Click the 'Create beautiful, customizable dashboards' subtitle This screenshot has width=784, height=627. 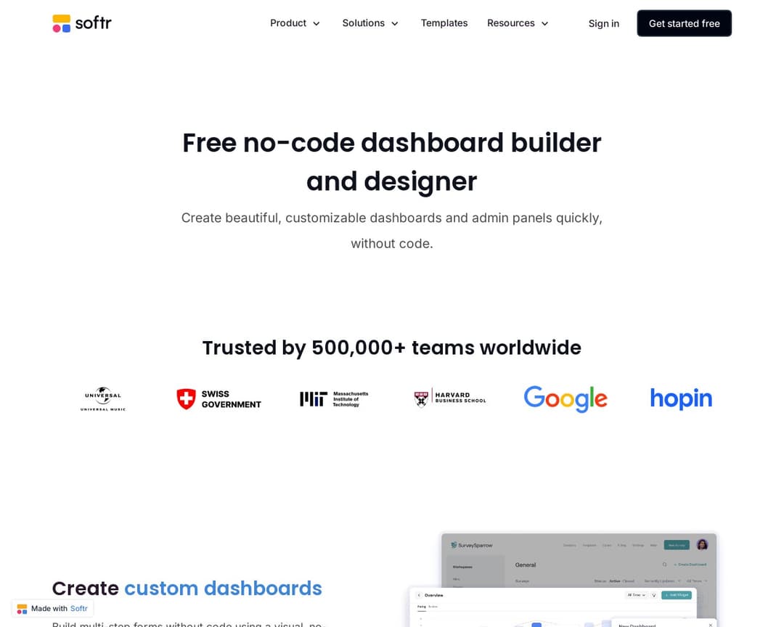click(391, 231)
